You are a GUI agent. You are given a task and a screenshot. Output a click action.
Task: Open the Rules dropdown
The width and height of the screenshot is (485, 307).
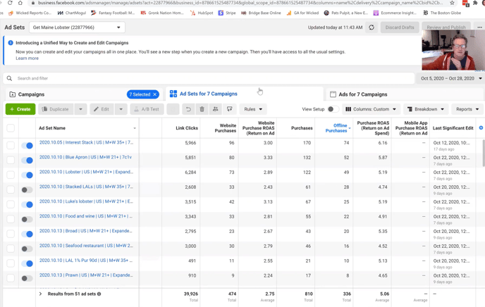coord(253,109)
